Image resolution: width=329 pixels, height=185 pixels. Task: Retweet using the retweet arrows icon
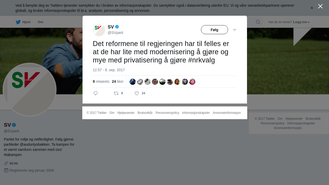tap(116, 93)
